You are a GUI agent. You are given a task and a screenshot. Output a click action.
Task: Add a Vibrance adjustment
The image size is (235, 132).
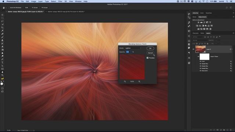(x=210, y=22)
